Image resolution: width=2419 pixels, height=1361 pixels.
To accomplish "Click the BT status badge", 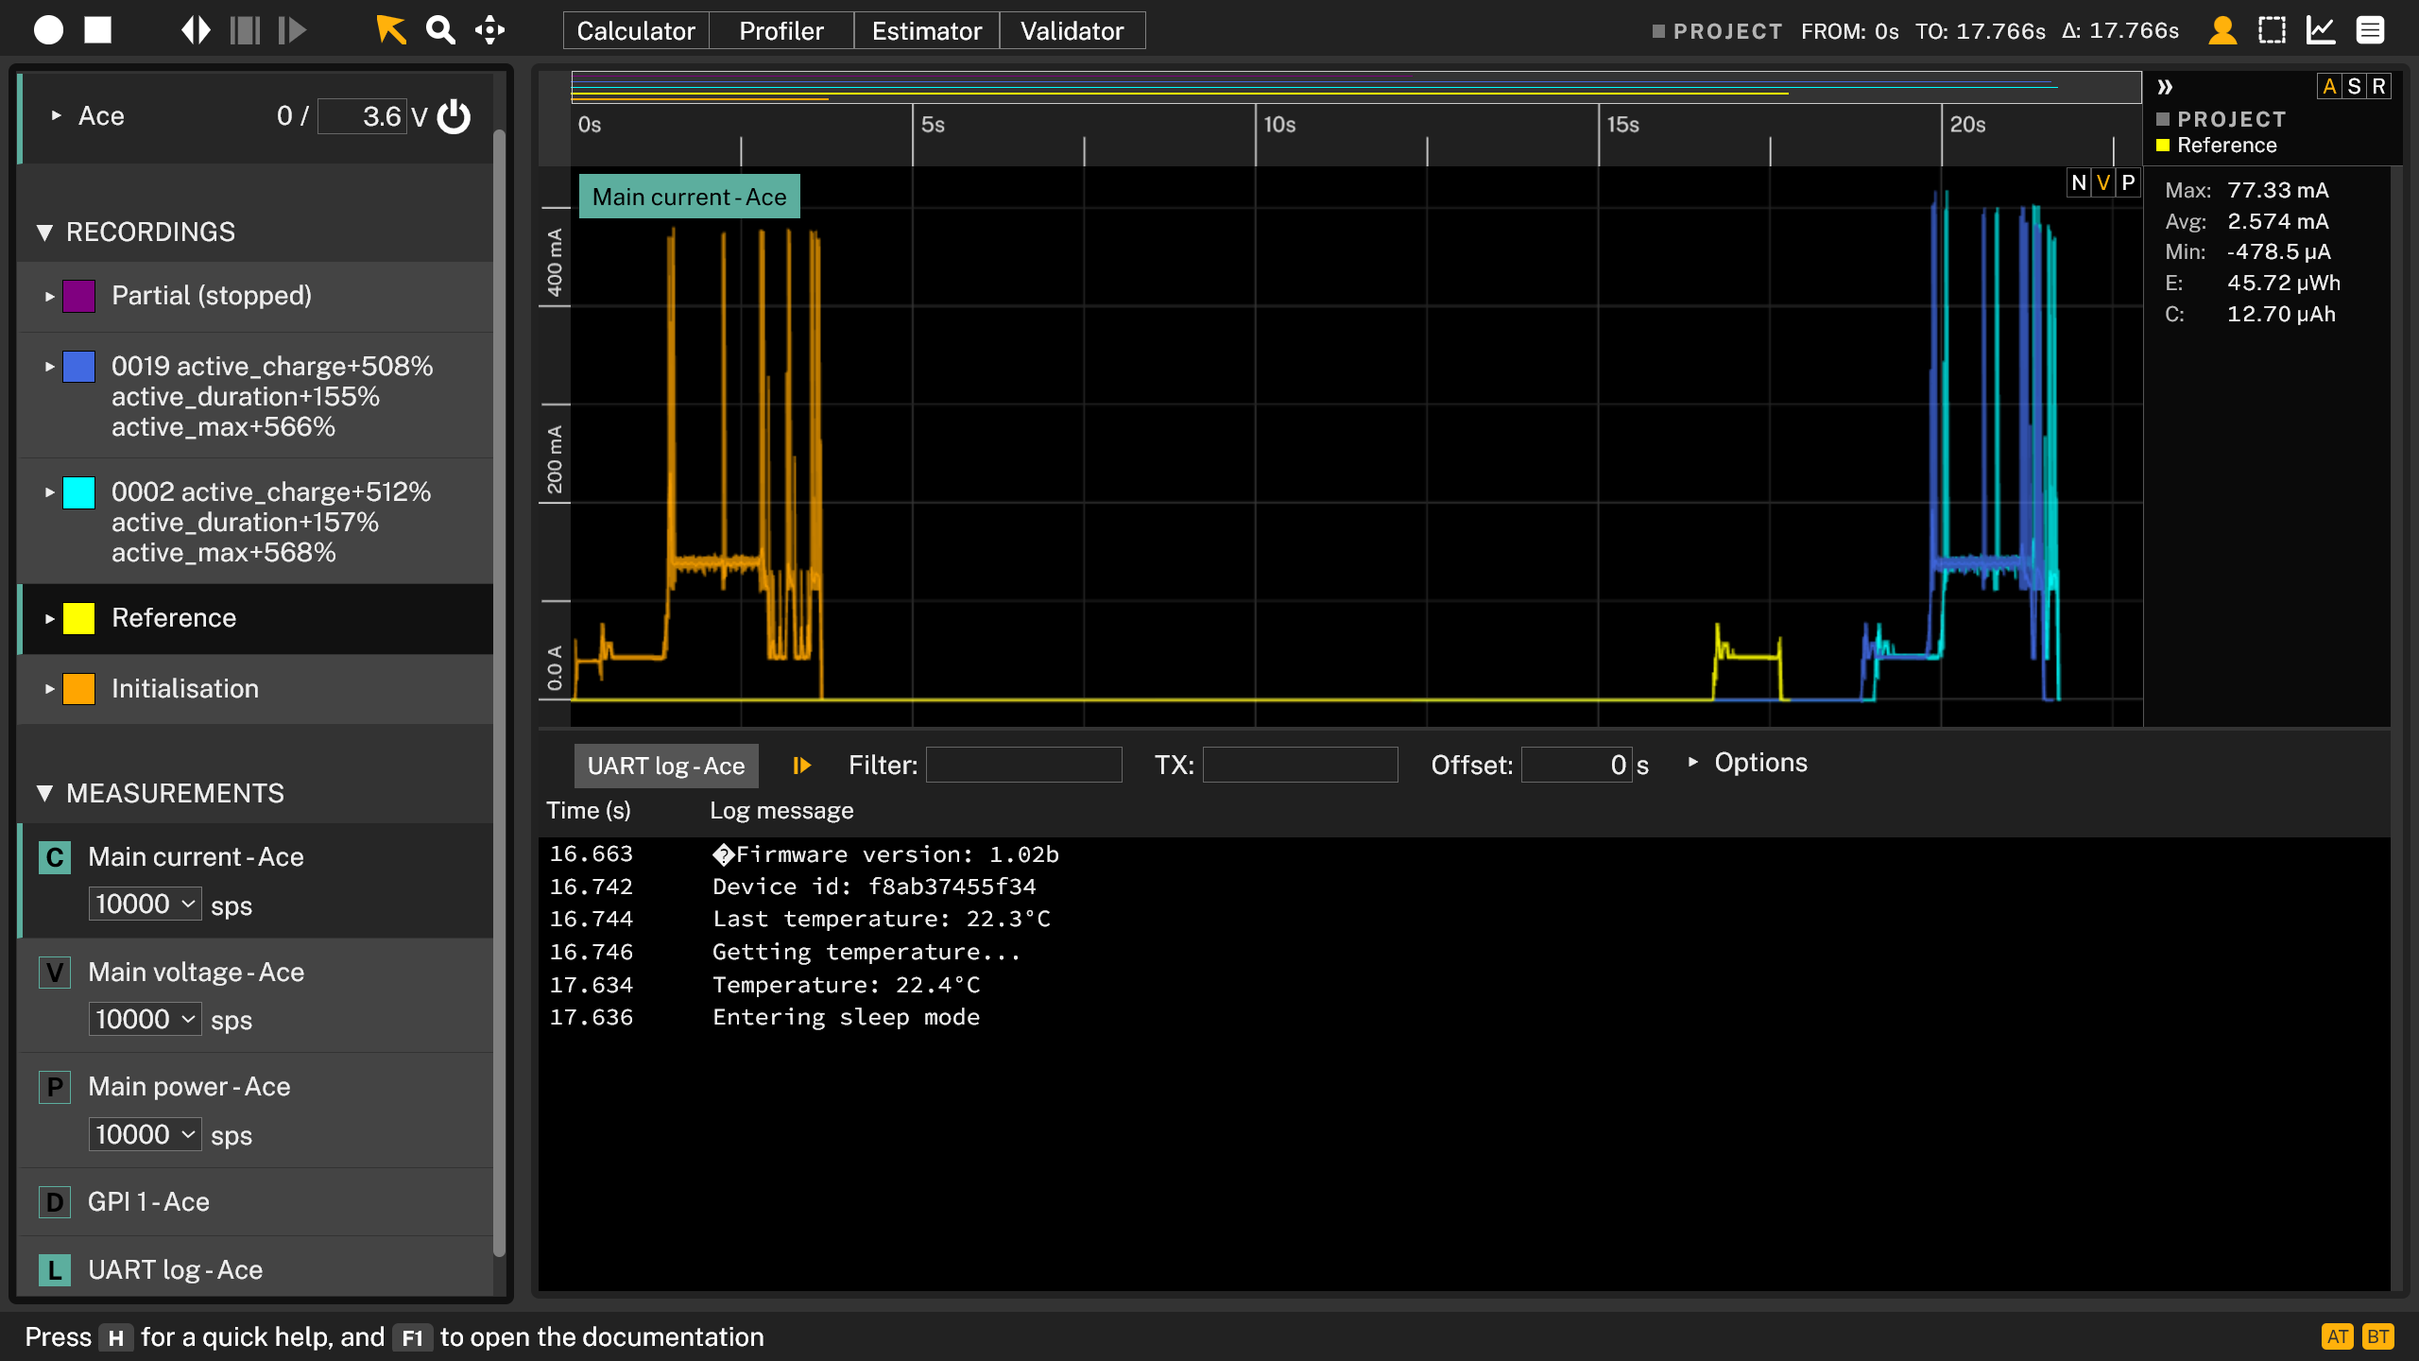I will tap(2378, 1336).
